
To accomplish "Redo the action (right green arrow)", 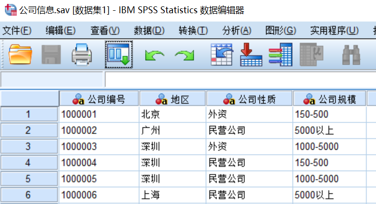I will coord(184,55).
